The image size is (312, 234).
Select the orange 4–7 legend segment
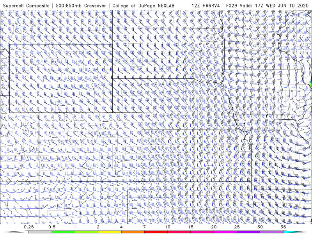tap(133, 232)
